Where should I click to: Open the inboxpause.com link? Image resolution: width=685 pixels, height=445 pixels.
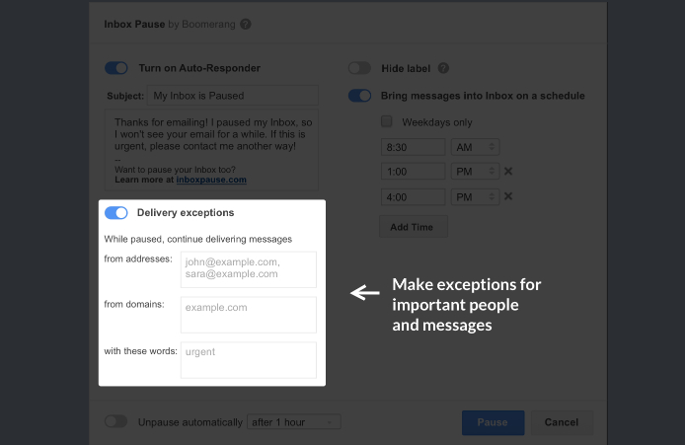pyautogui.click(x=211, y=181)
